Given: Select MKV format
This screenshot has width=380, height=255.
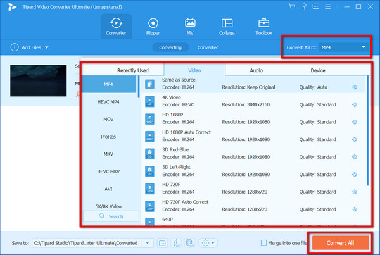Looking at the screenshot, I should tap(108, 154).
